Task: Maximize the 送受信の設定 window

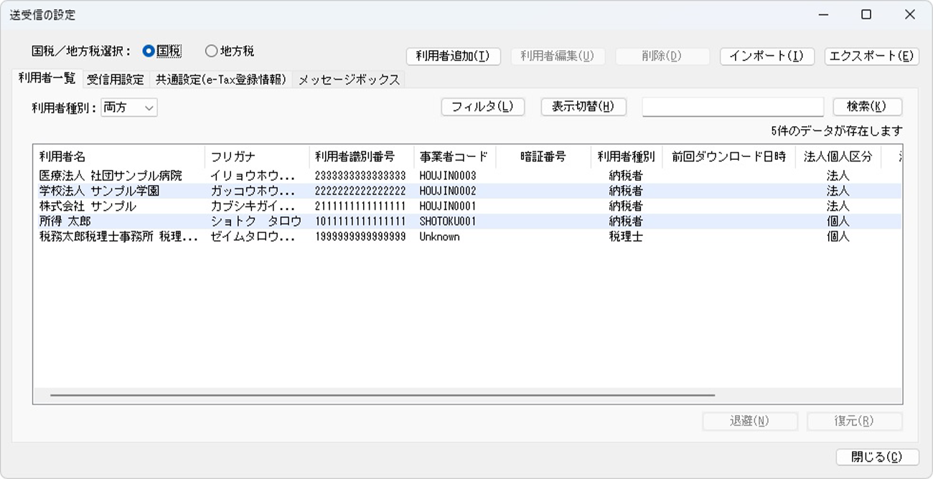Action: pyautogui.click(x=866, y=14)
